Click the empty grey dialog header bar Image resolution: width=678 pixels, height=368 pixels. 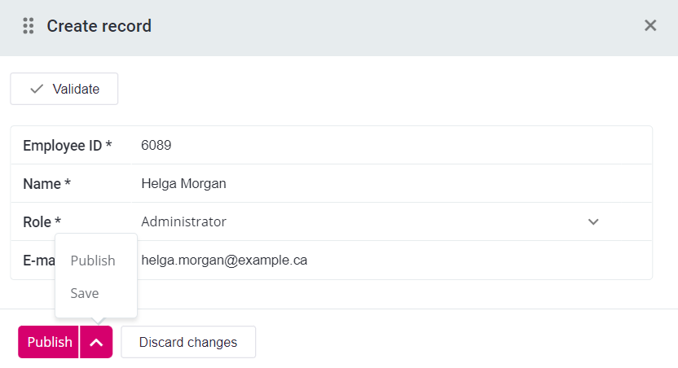pyautogui.click(x=391, y=26)
